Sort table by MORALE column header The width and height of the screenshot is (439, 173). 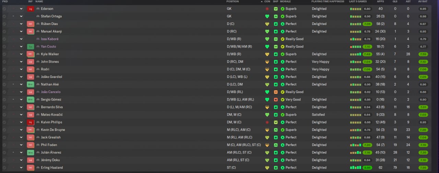click(285, 2)
